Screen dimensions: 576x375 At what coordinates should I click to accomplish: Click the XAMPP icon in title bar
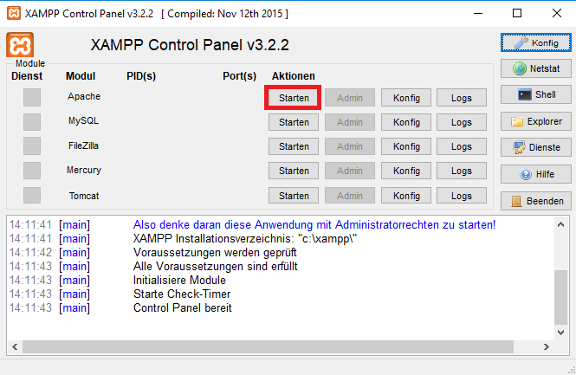[14, 13]
